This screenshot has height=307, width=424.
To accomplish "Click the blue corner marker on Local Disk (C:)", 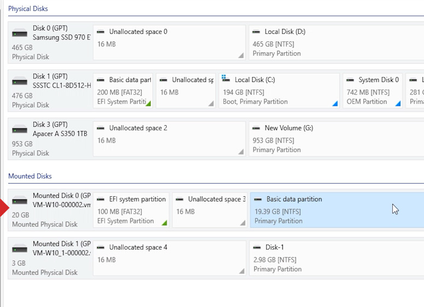I will point(335,103).
